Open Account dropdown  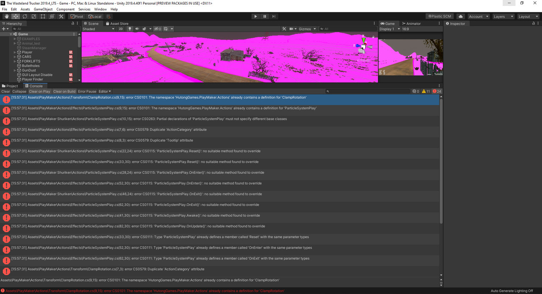(478, 17)
